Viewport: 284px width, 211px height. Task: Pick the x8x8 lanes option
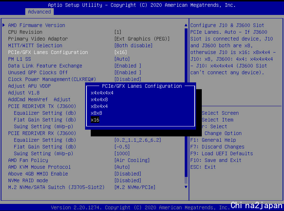[x=96, y=113]
